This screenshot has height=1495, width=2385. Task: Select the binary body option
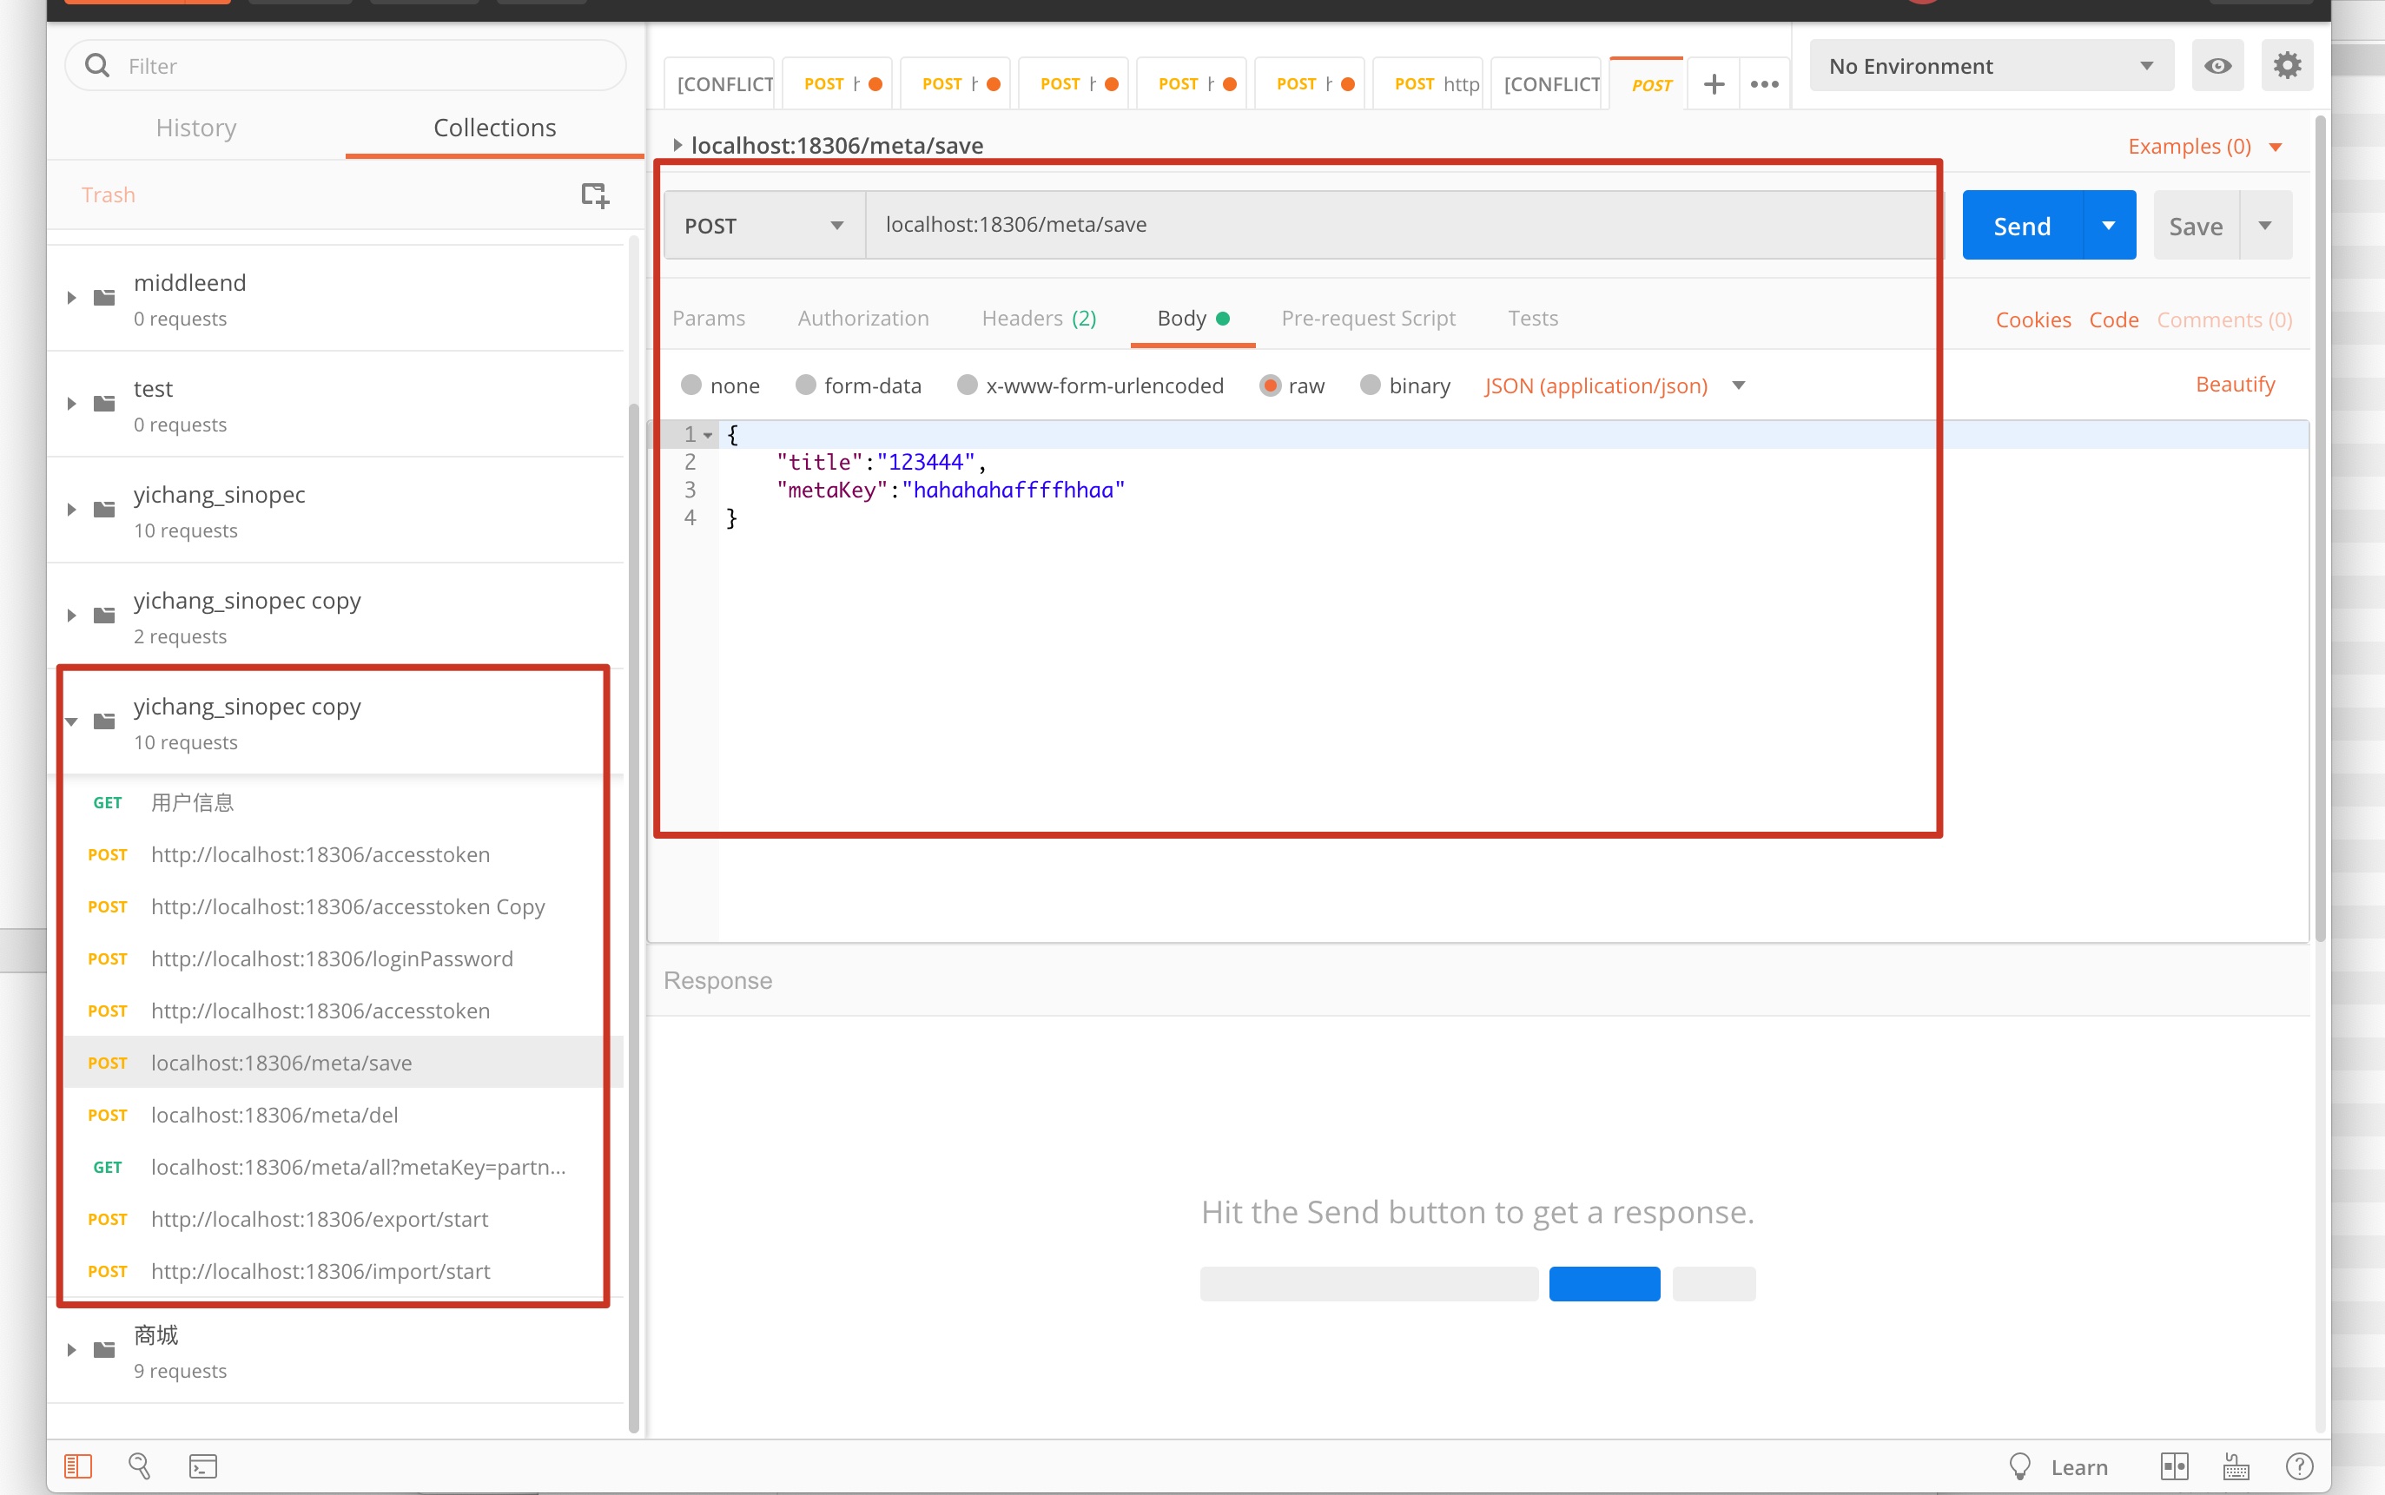click(x=1370, y=385)
